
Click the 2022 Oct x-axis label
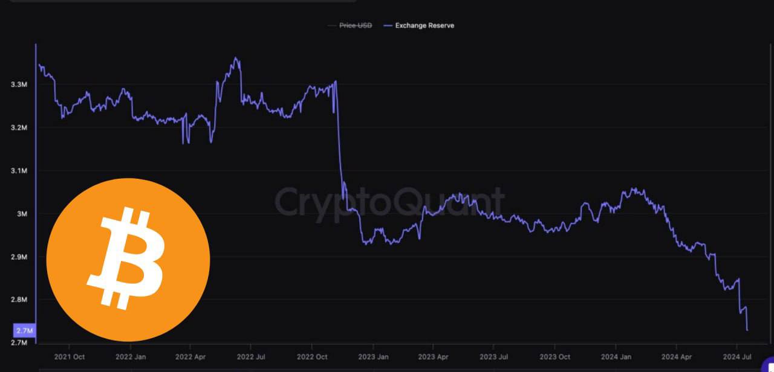coord(311,356)
